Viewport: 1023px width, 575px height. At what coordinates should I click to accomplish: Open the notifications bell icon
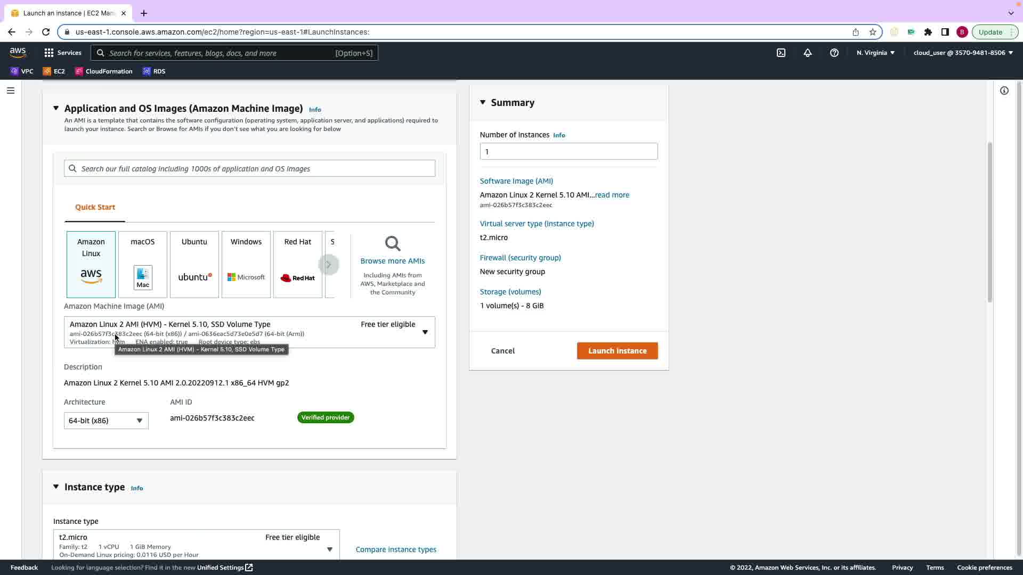point(808,53)
